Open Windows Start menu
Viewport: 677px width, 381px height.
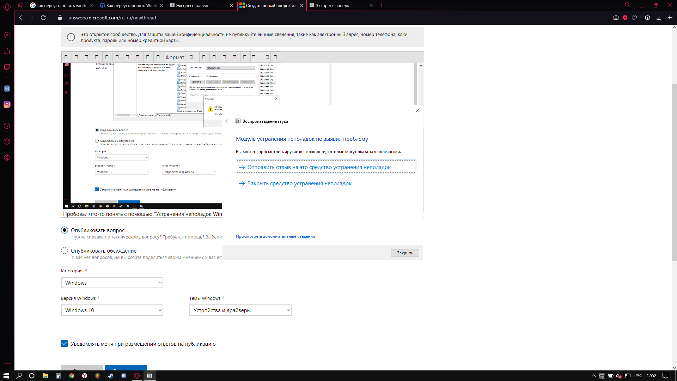click(x=6, y=376)
